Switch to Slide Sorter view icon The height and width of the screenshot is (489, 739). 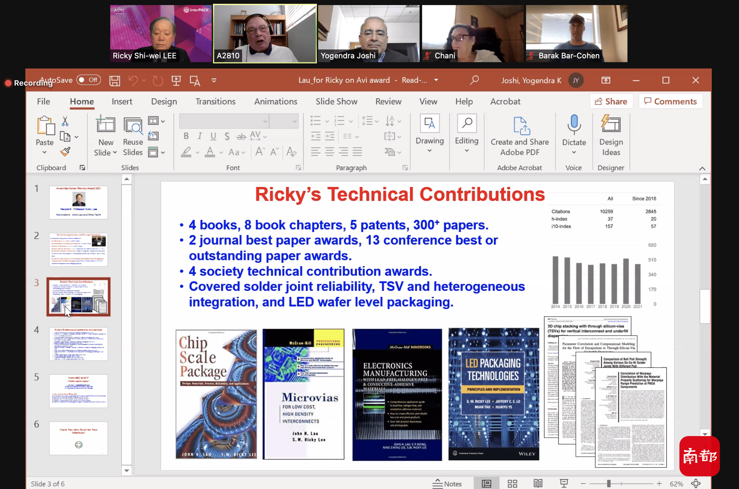512,483
